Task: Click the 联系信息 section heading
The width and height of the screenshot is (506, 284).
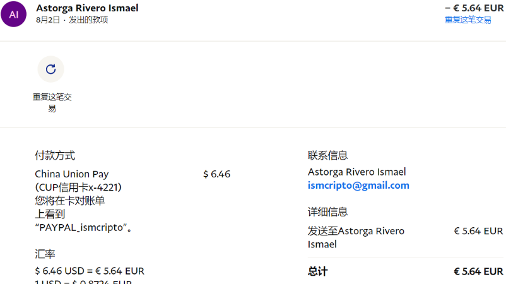Action: [327, 155]
